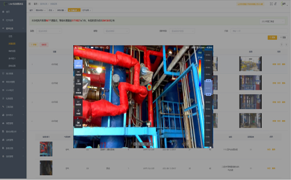This screenshot has width=291, height=180.
Task: Open the red pipes thumbnail in the bottom table
Action: pos(46,149)
